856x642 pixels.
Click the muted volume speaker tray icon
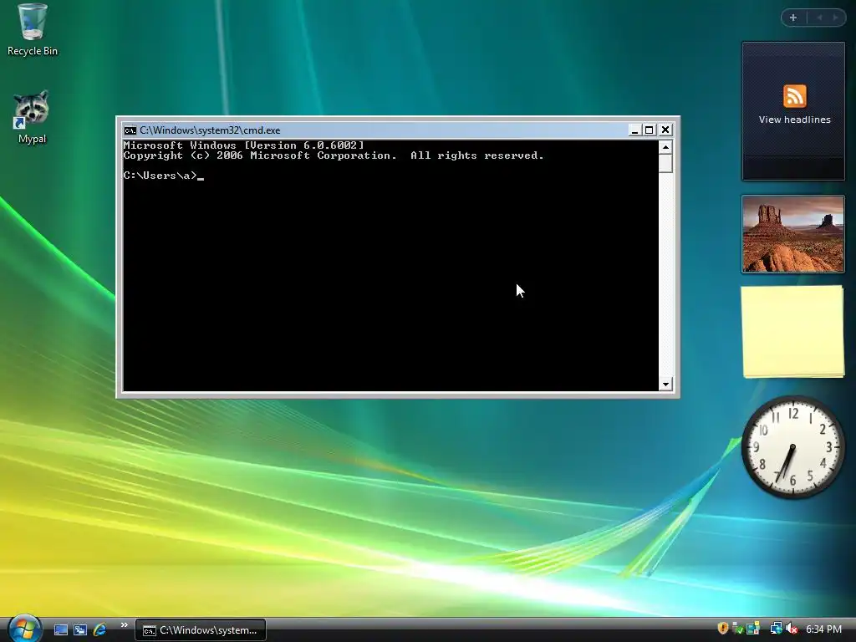792,629
